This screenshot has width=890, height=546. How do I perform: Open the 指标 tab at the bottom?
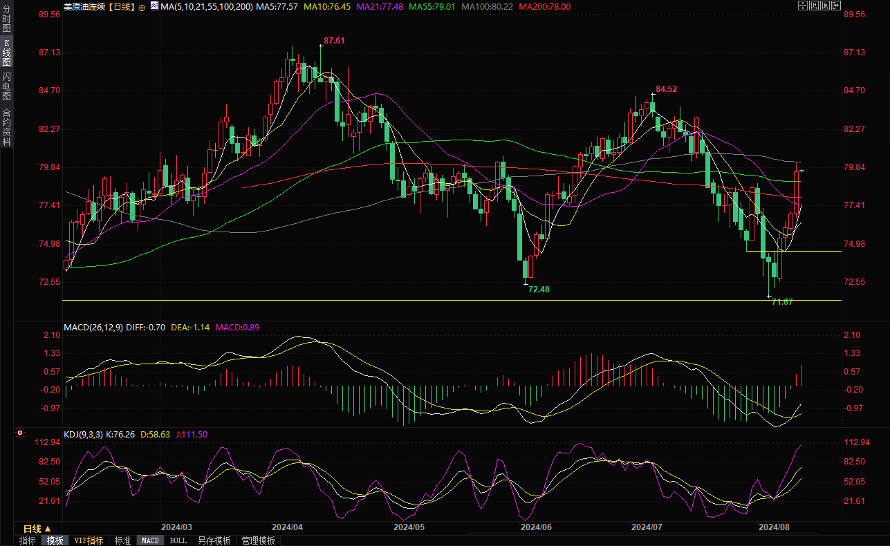point(27,540)
